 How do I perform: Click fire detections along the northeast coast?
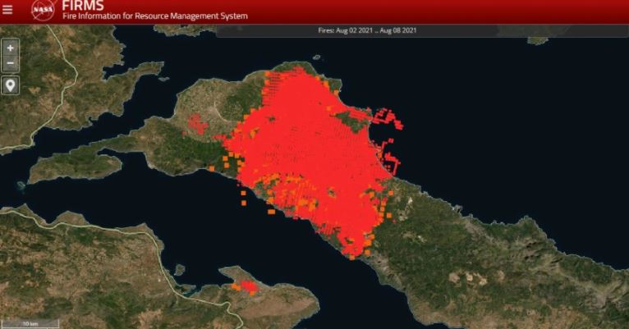386,119
